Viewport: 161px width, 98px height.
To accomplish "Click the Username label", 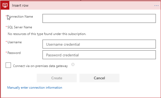I will pyautogui.click(x=15, y=42).
